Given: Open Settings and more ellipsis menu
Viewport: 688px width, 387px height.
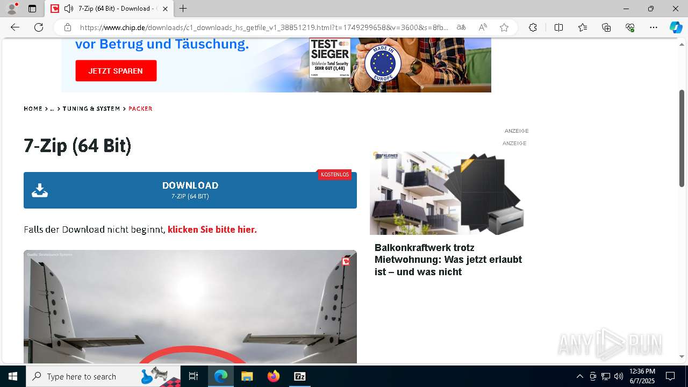Looking at the screenshot, I should pos(654,27).
